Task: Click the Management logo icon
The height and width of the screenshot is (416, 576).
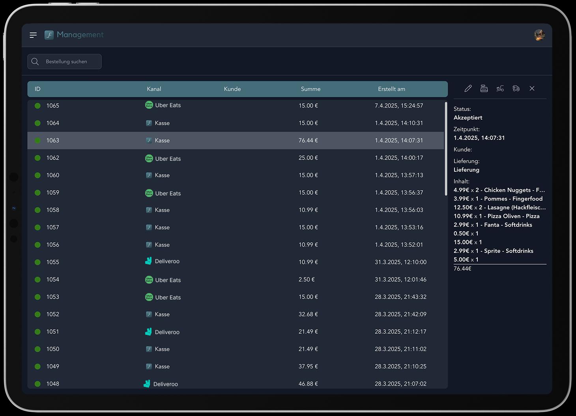Action: click(x=49, y=35)
